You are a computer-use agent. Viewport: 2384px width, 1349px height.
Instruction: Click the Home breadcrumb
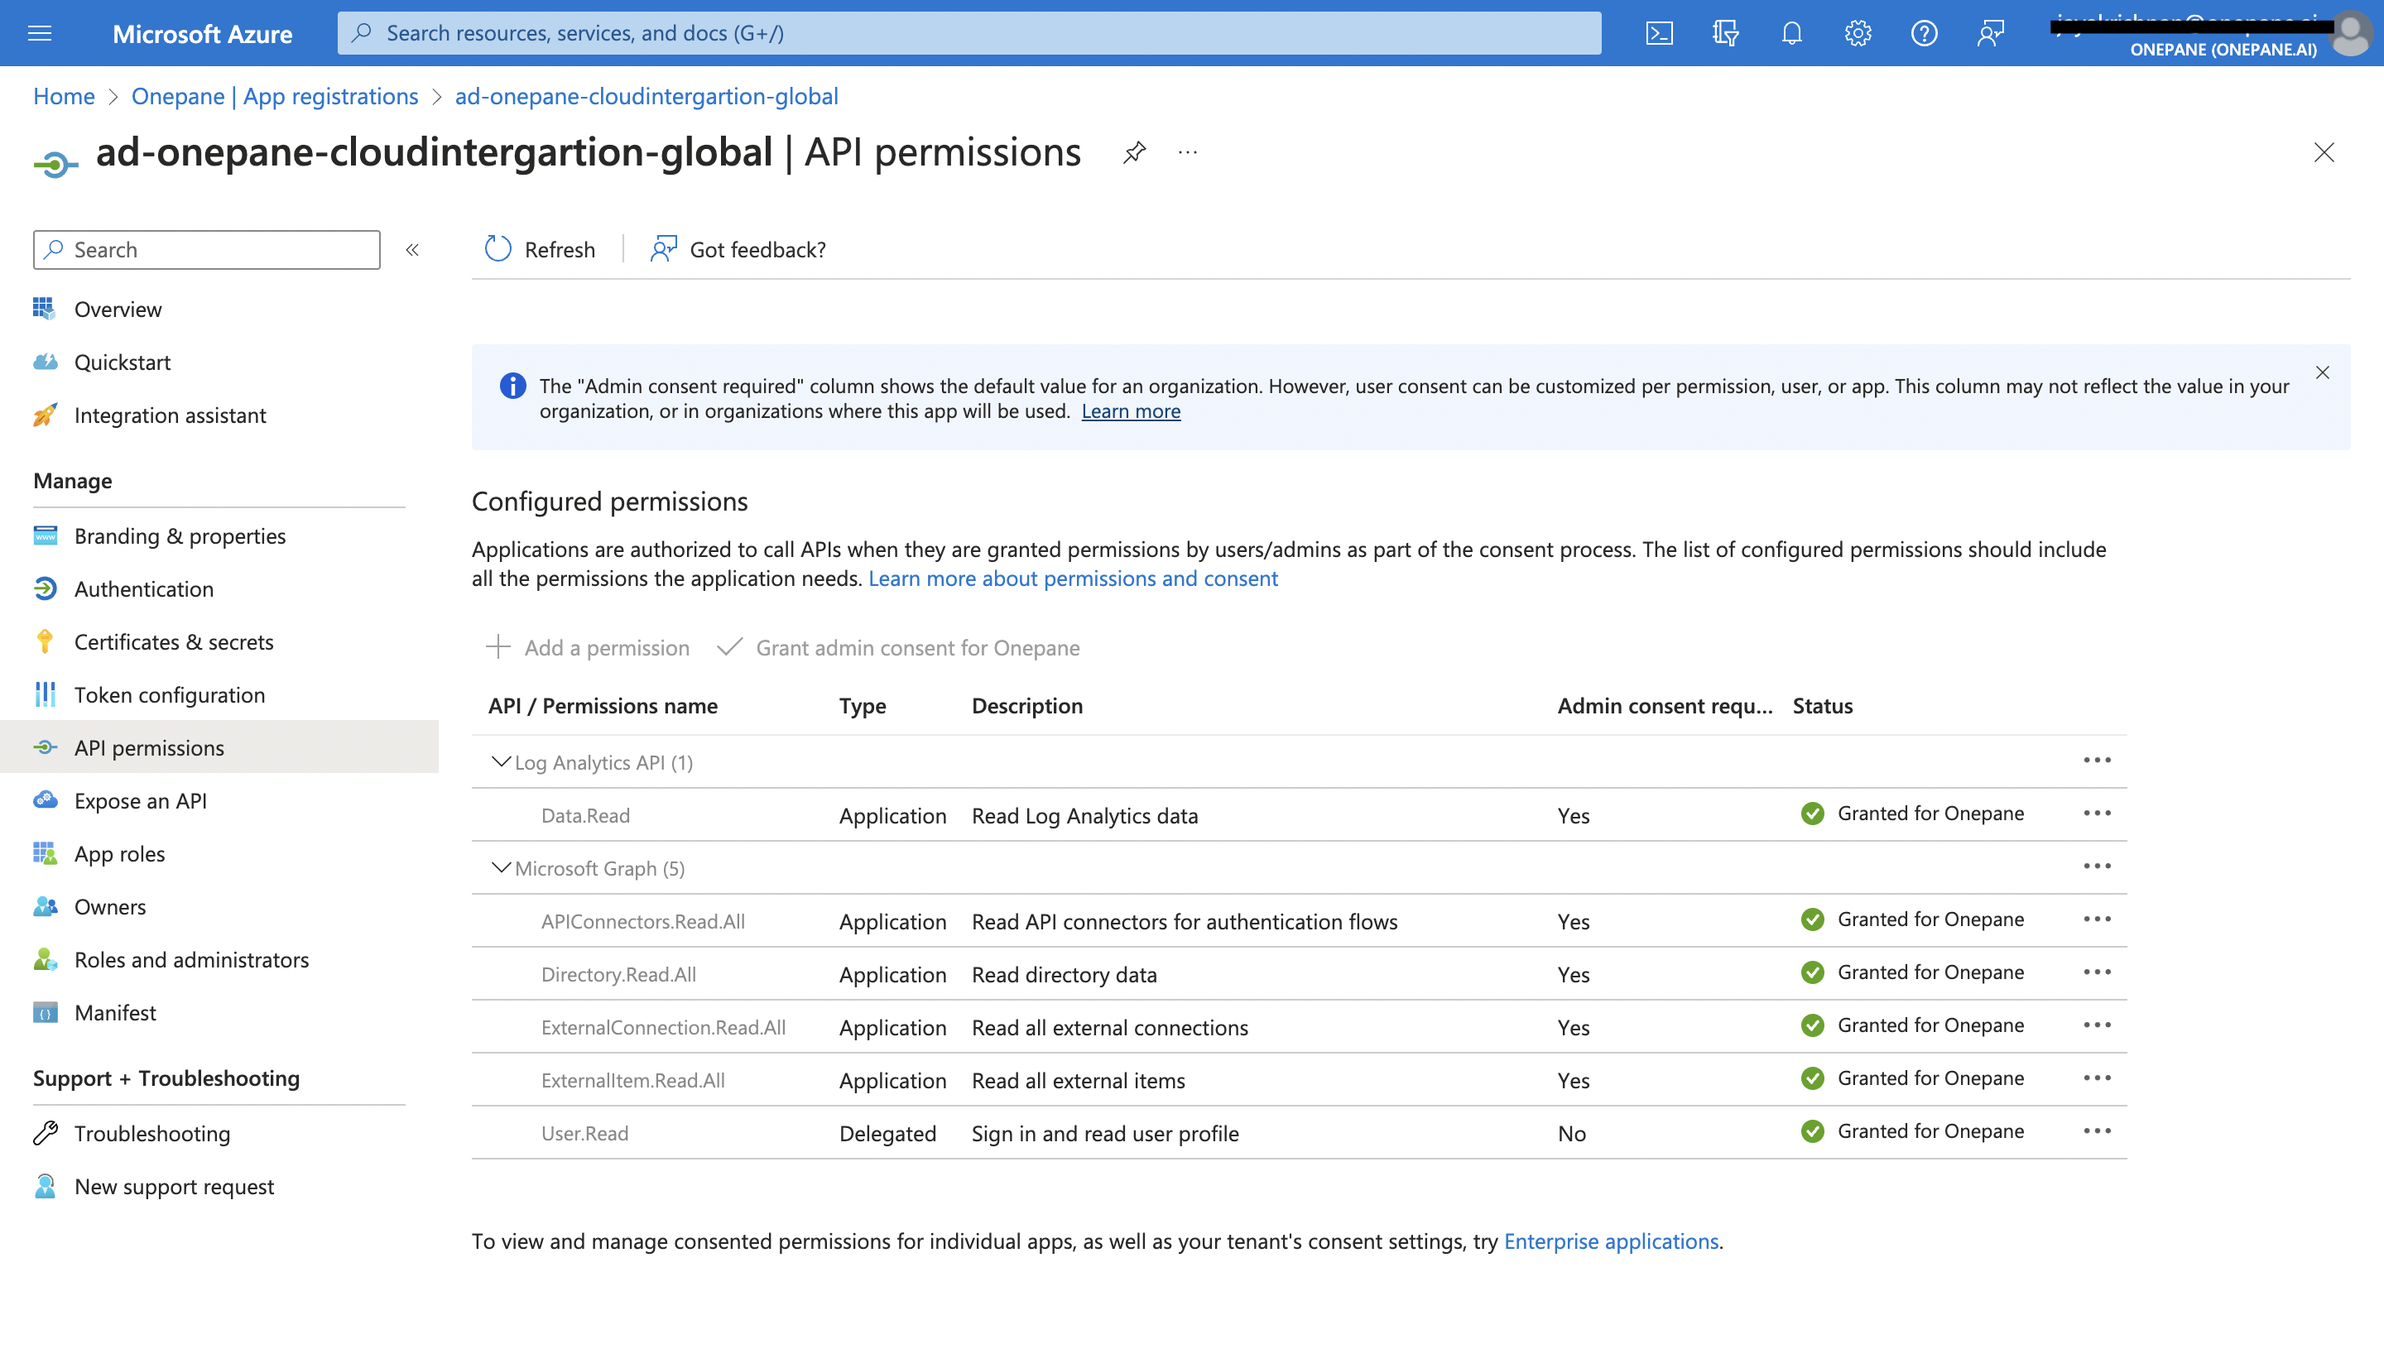pos(64,96)
